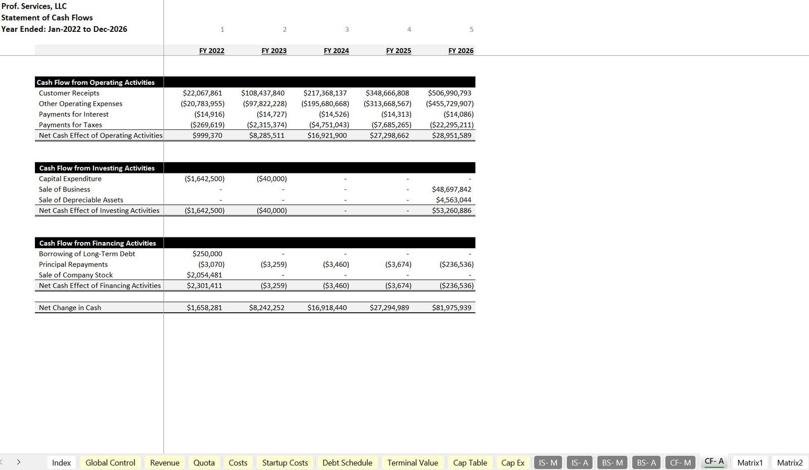Click the Net Change in Cash label
Screen dimensions: 809x470
(x=70, y=308)
